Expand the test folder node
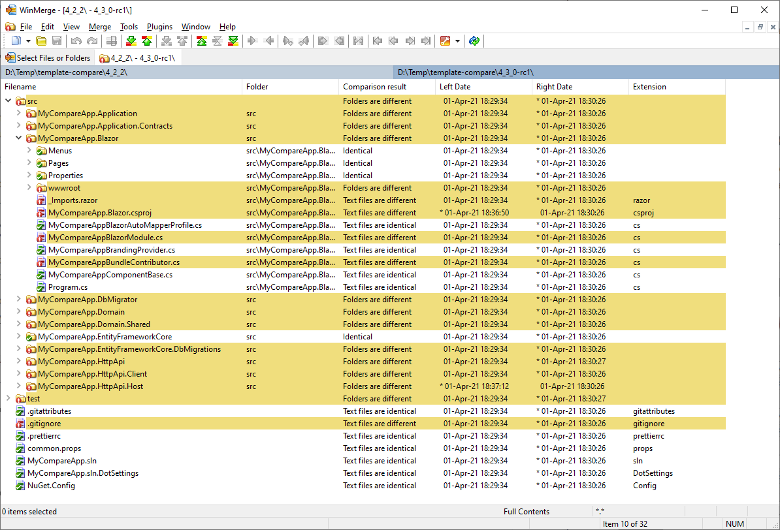780x530 pixels. 8,399
